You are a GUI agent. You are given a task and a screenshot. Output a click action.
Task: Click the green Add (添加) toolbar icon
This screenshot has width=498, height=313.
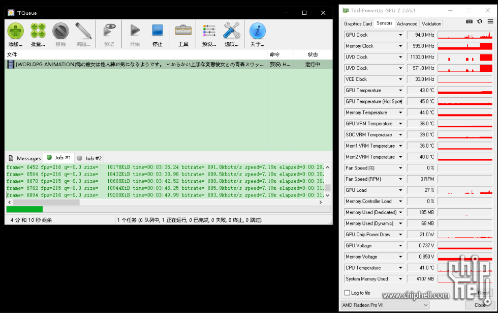[16, 31]
